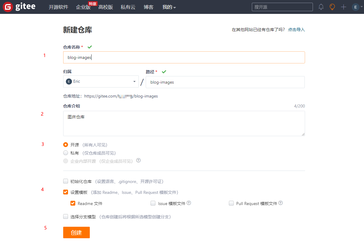Image resolution: width=364 pixels, height=250 pixels.
Task: Click the 仓库地址 URL text
Action: (x=121, y=96)
